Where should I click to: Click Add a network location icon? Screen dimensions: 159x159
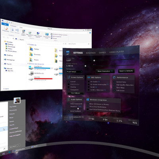coord(38,33)
